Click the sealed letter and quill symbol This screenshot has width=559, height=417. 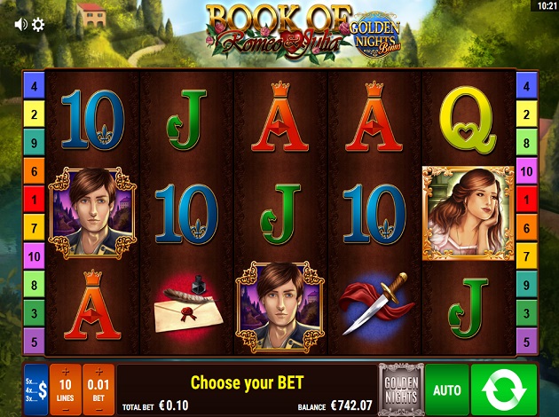[x=188, y=304]
